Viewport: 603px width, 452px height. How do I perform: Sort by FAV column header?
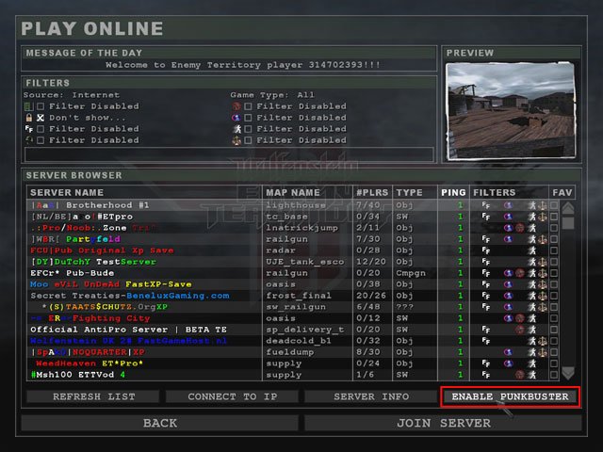(x=562, y=192)
